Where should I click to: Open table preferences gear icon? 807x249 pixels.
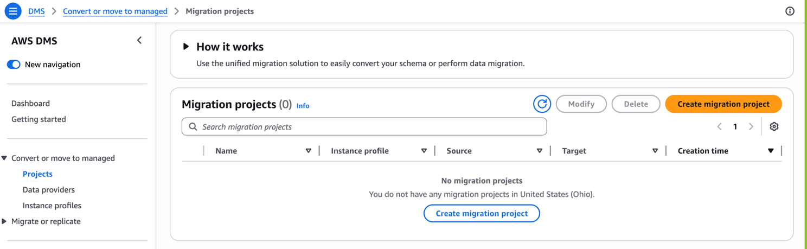774,126
